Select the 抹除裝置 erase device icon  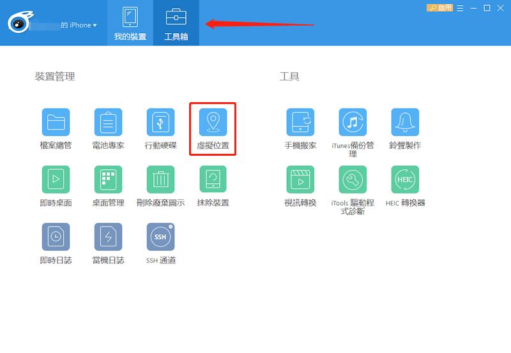tap(213, 179)
